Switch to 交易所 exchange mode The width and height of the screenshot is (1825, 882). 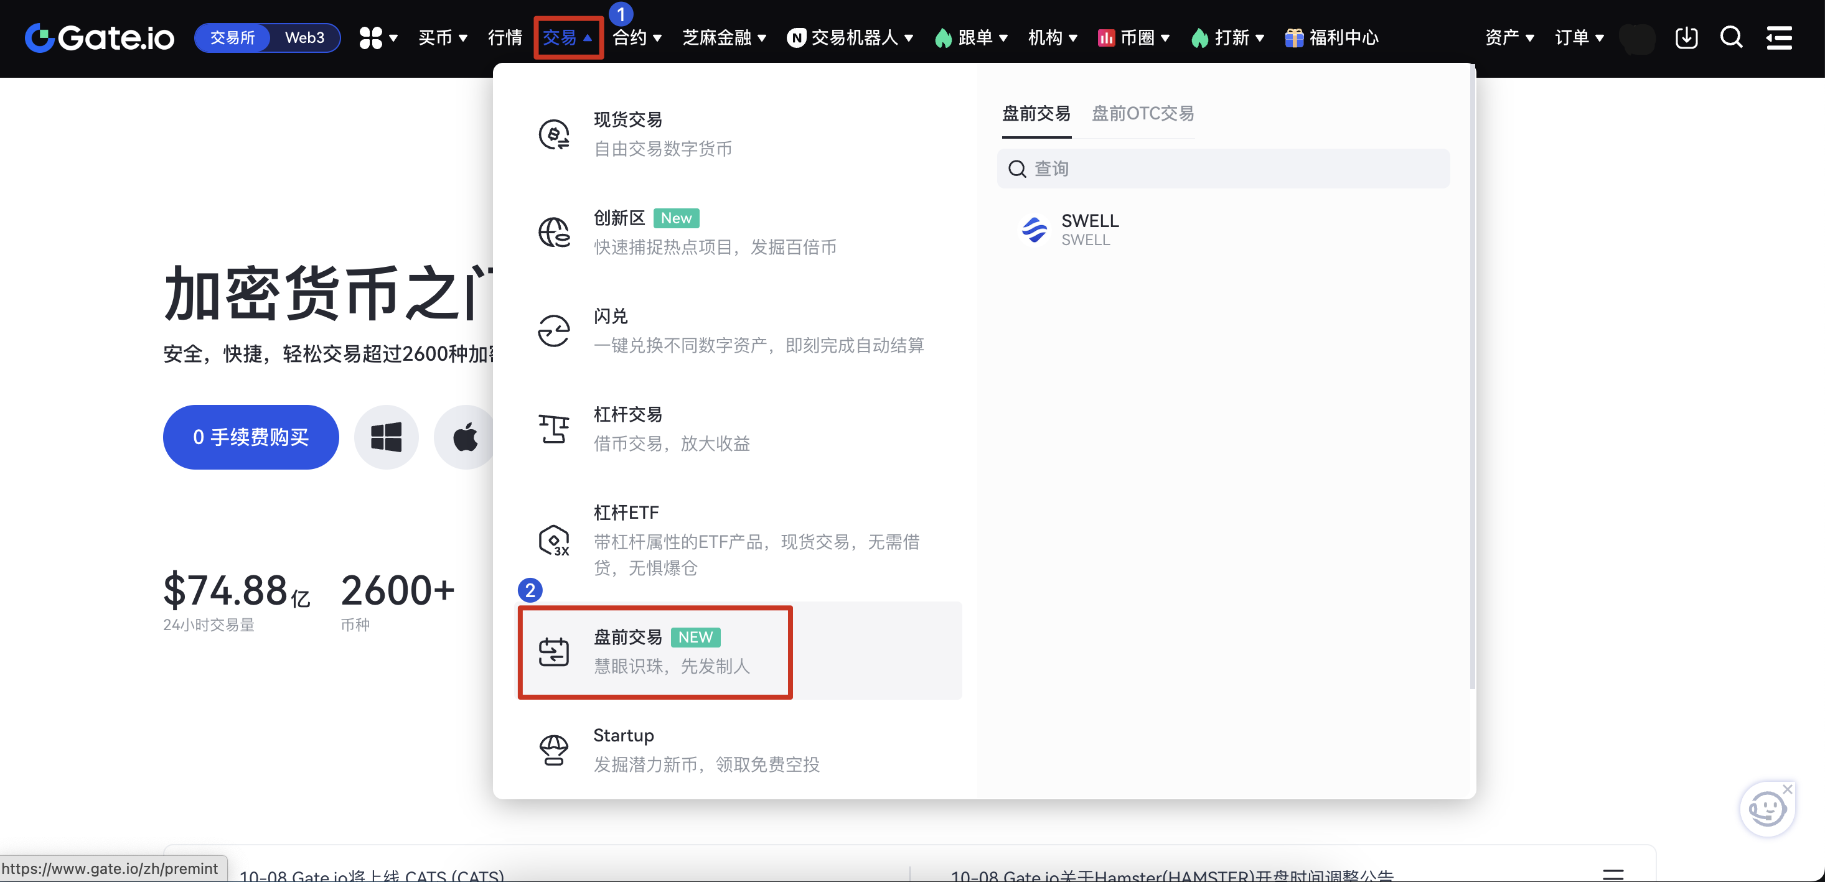[x=232, y=37]
